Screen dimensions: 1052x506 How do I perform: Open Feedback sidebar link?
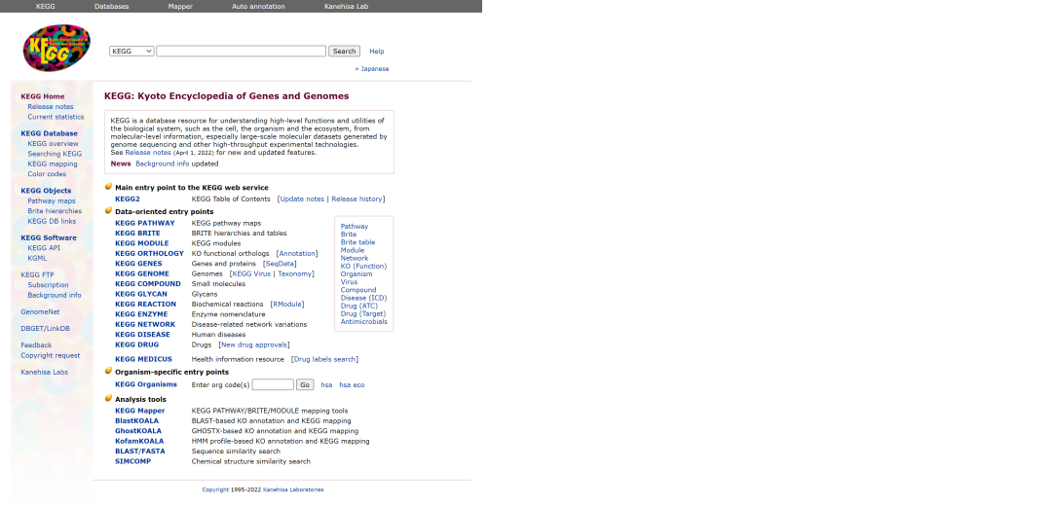pyautogui.click(x=36, y=345)
